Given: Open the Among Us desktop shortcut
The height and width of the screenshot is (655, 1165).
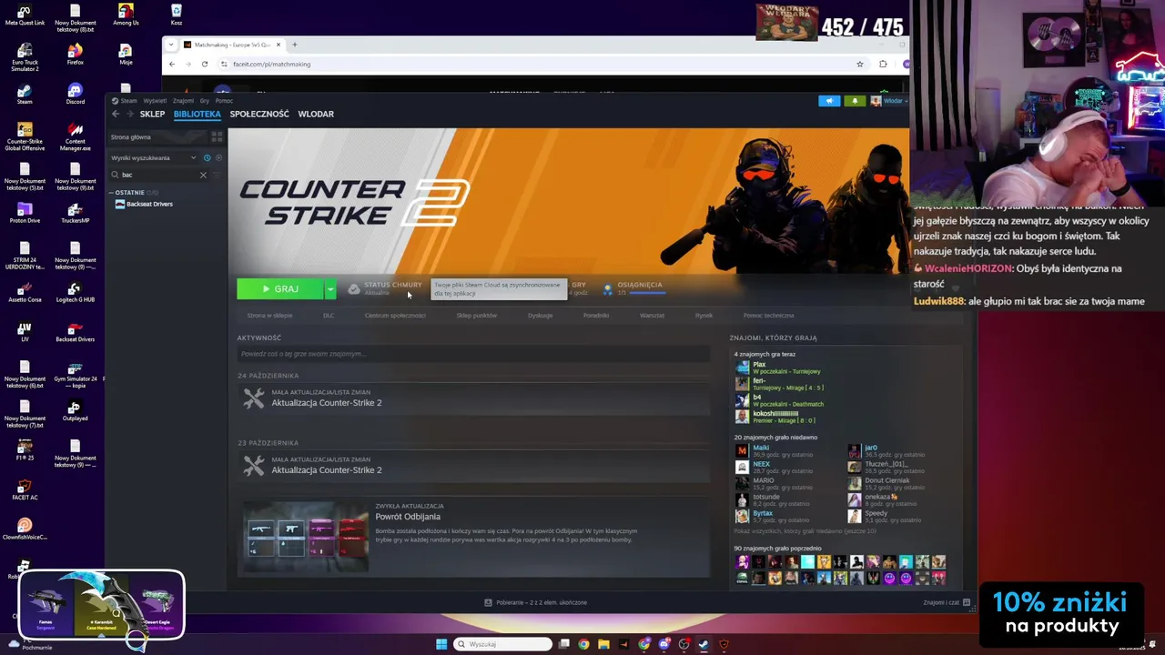Looking at the screenshot, I should (126, 14).
